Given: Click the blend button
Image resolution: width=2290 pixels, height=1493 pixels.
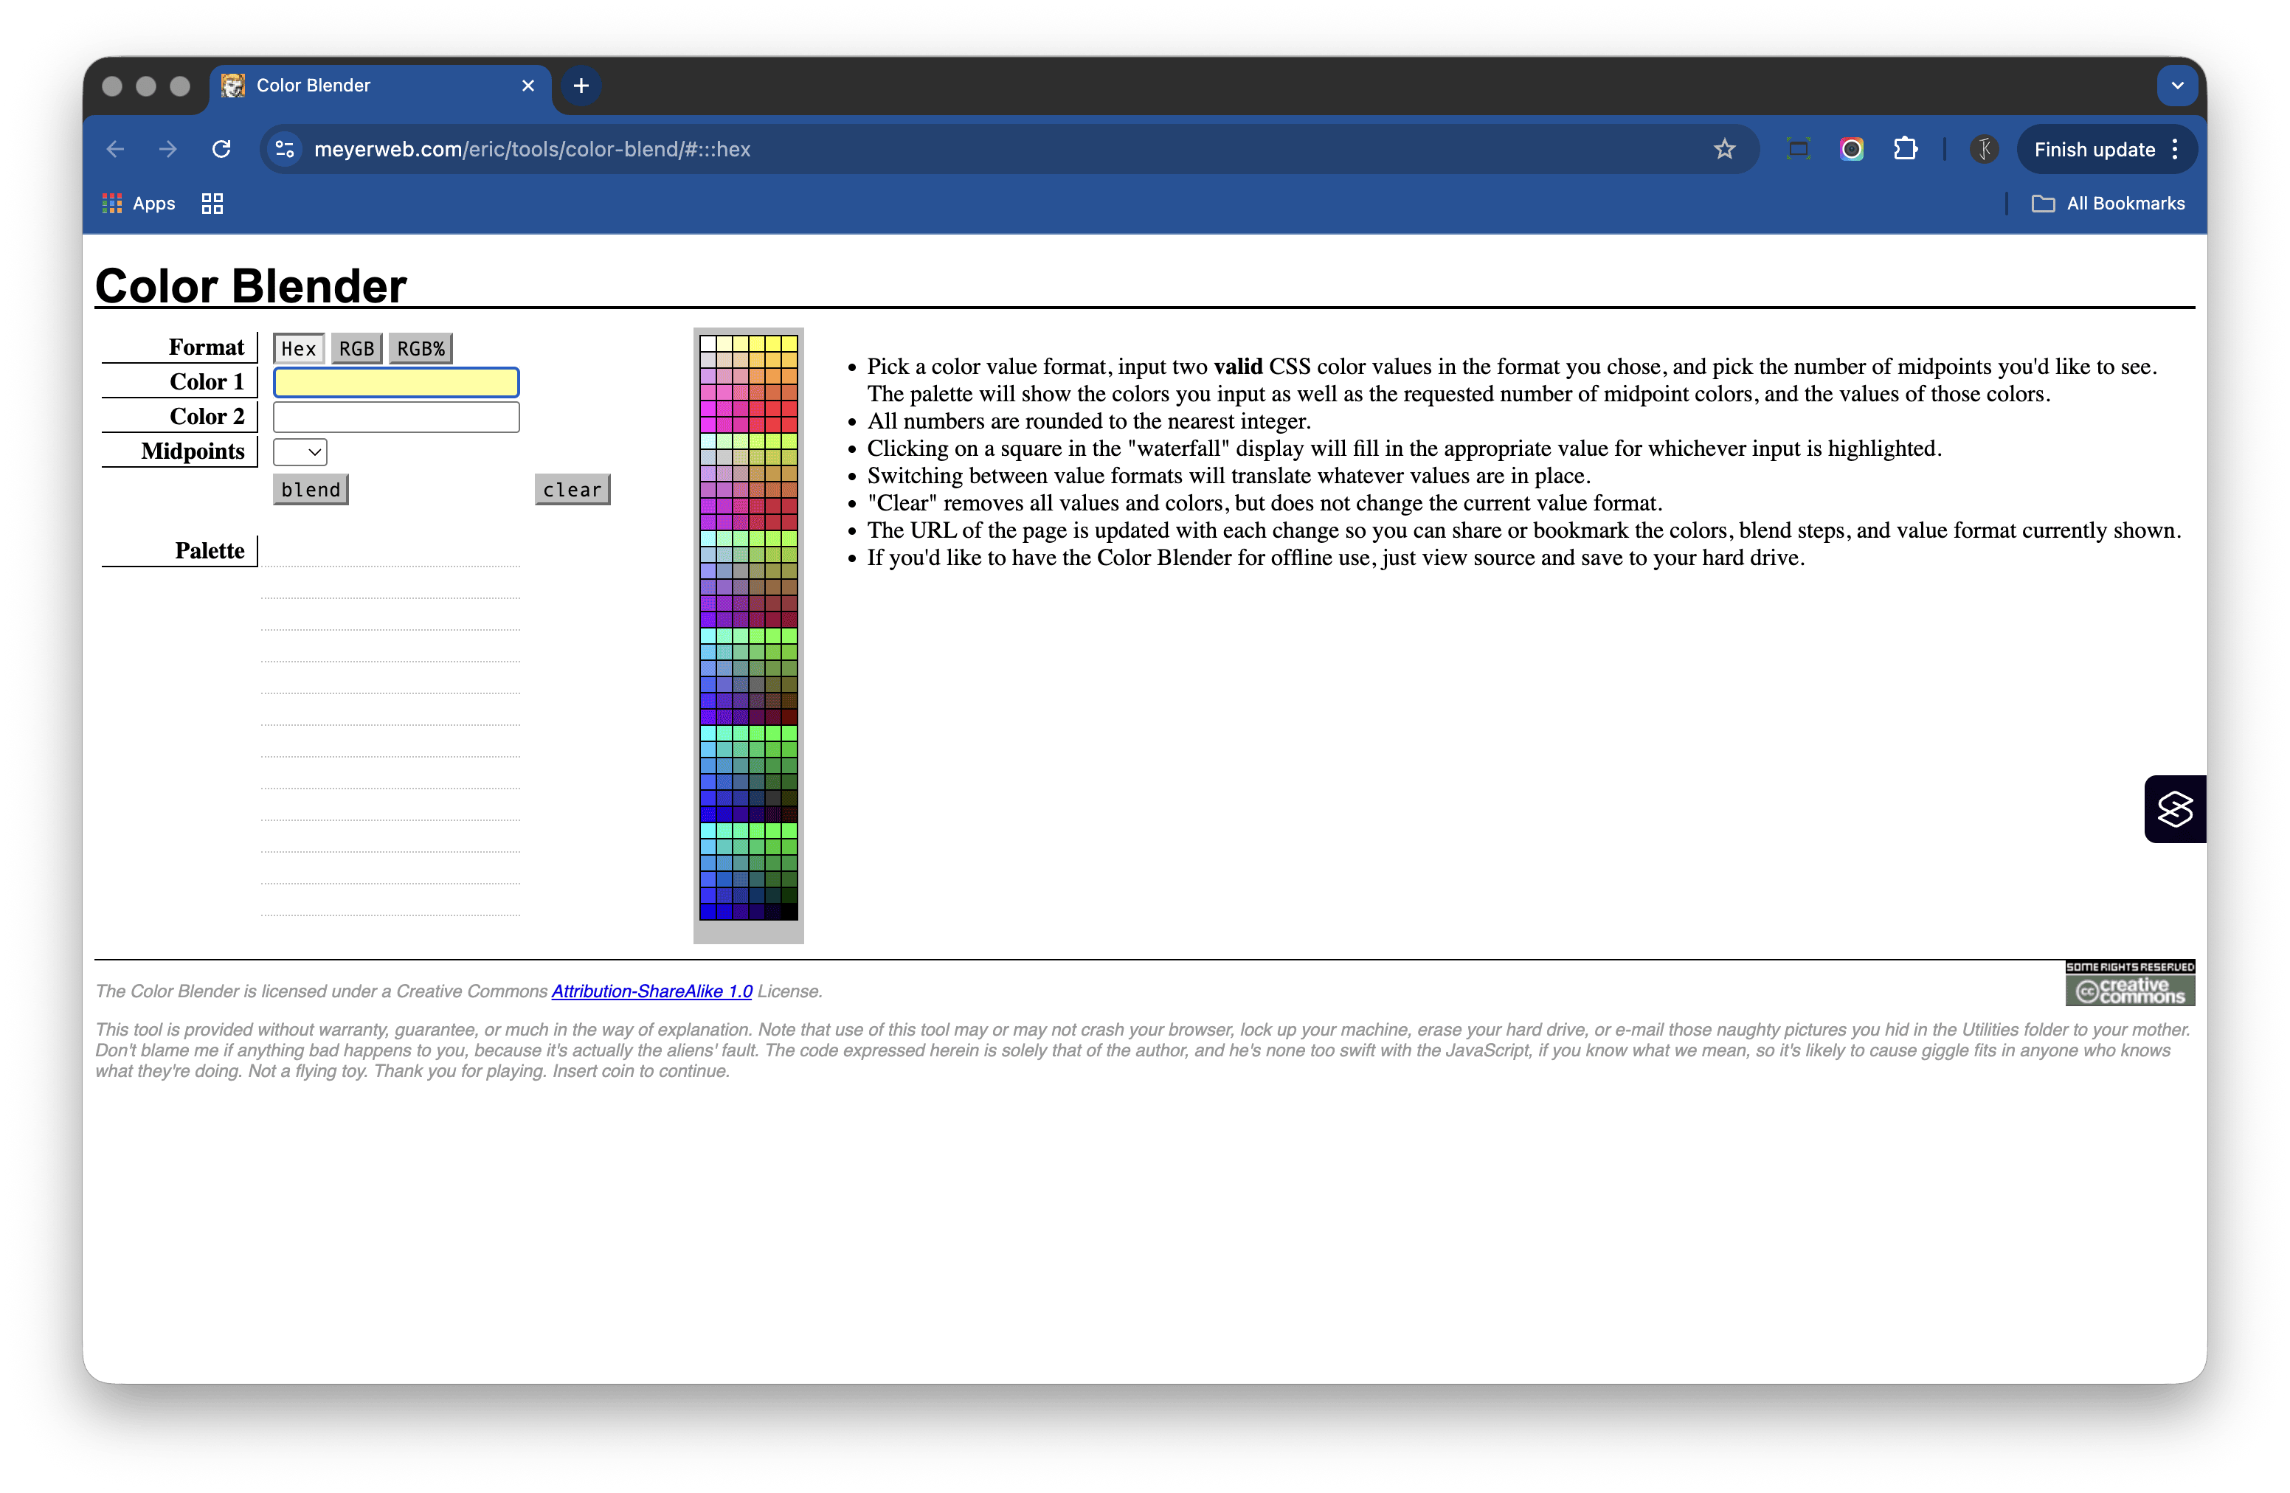Looking at the screenshot, I should pyautogui.click(x=311, y=490).
